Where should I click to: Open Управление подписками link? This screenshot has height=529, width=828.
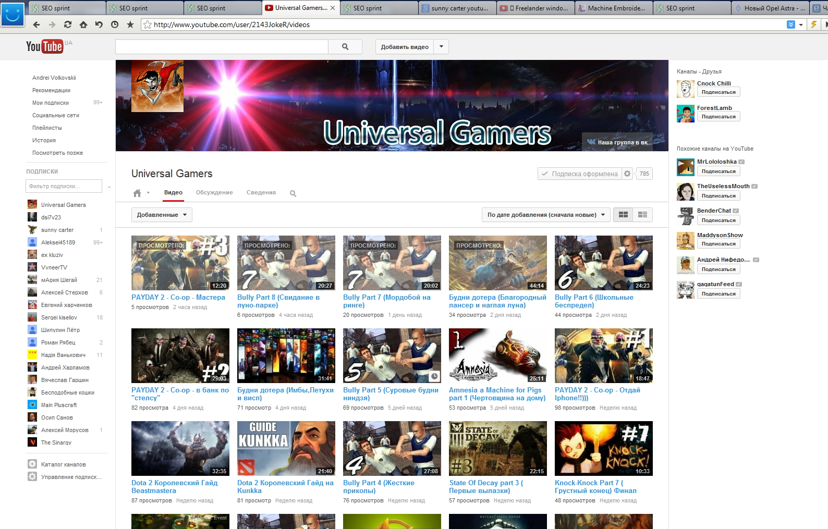pos(71,477)
